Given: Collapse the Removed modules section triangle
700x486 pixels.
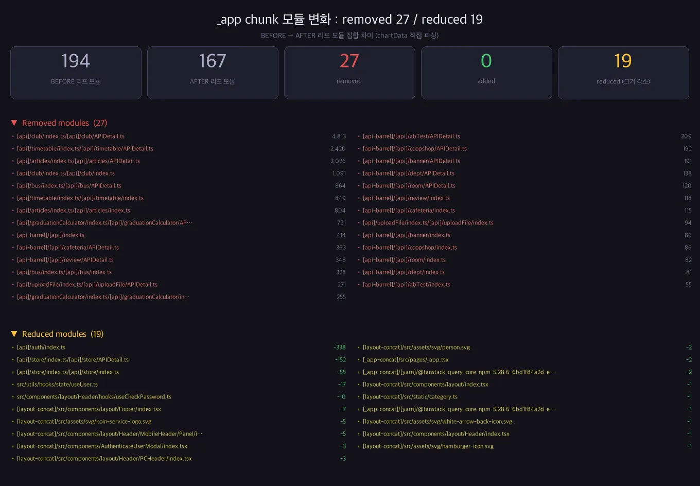Looking at the screenshot, I should pos(14,123).
